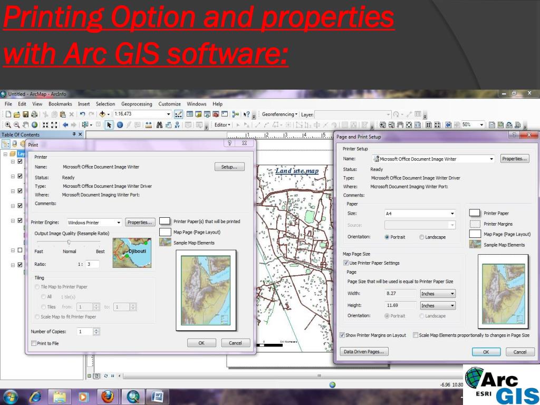The width and height of the screenshot is (540, 405).
Task: Click the Open folder icon in toolbar
Action: tap(16, 114)
